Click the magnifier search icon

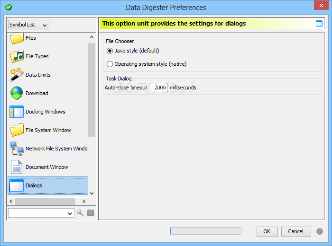click(x=80, y=213)
